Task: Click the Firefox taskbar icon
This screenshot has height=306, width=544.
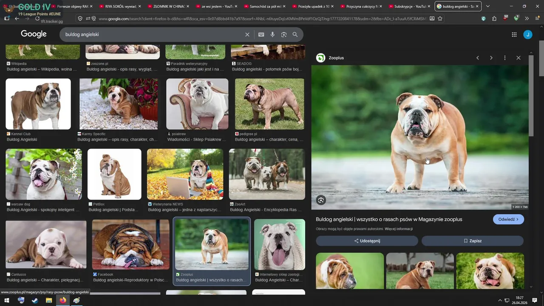Action: [62, 300]
